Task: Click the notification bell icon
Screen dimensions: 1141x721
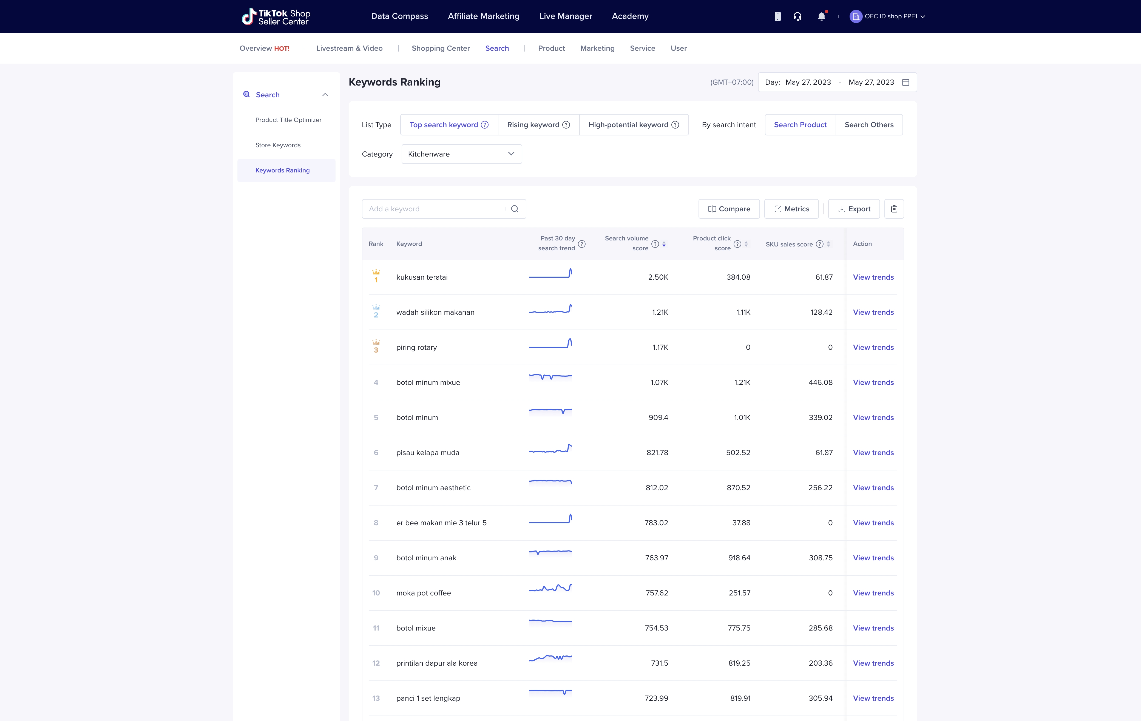Action: click(821, 16)
